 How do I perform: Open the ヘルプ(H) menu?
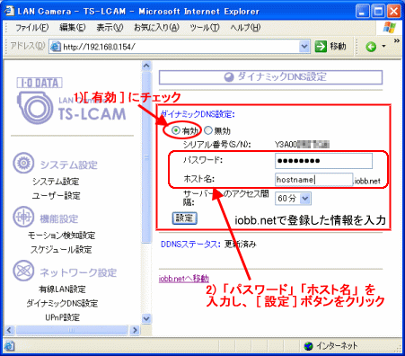[x=245, y=28]
